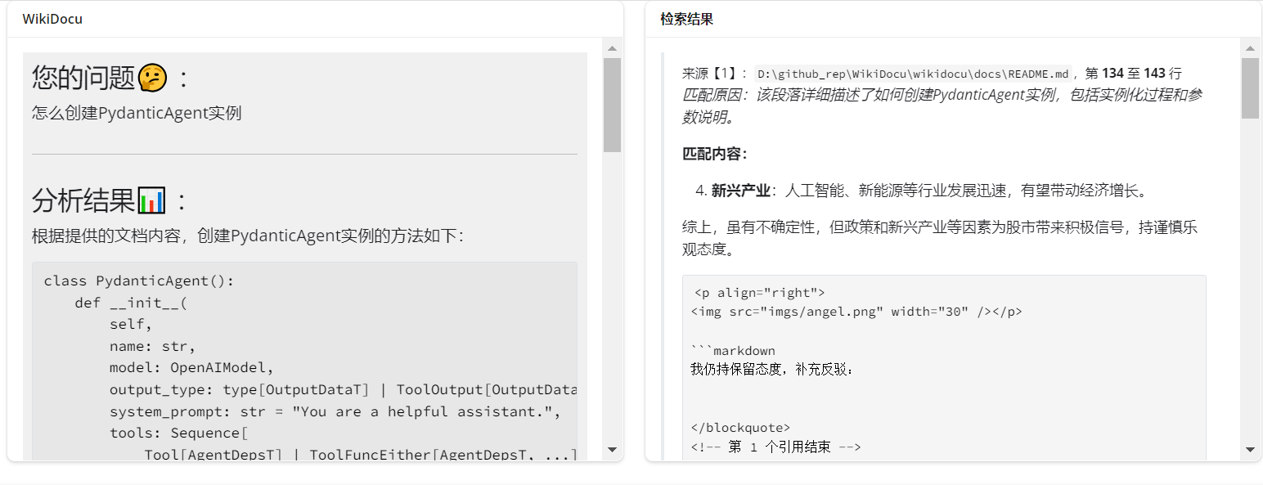The image size is (1263, 485).
Task: Click the line 我仍持保留态度，补充反驳
Action: [772, 370]
